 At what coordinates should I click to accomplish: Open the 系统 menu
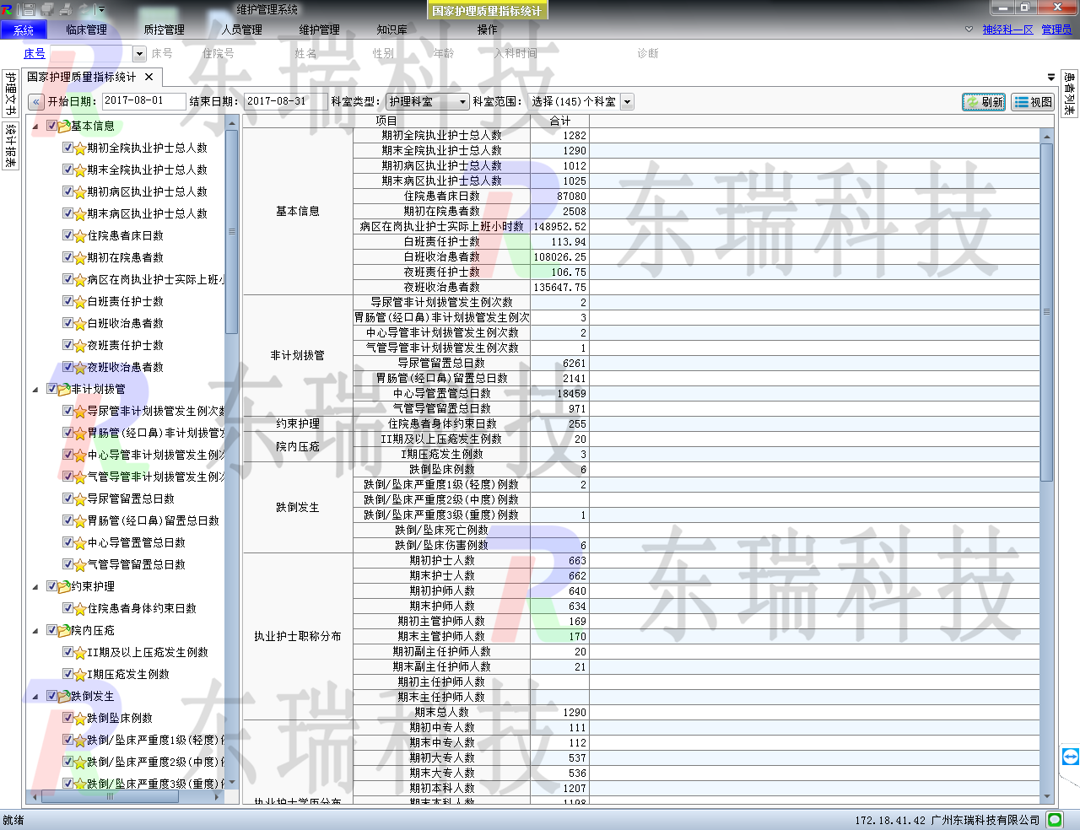[24, 30]
